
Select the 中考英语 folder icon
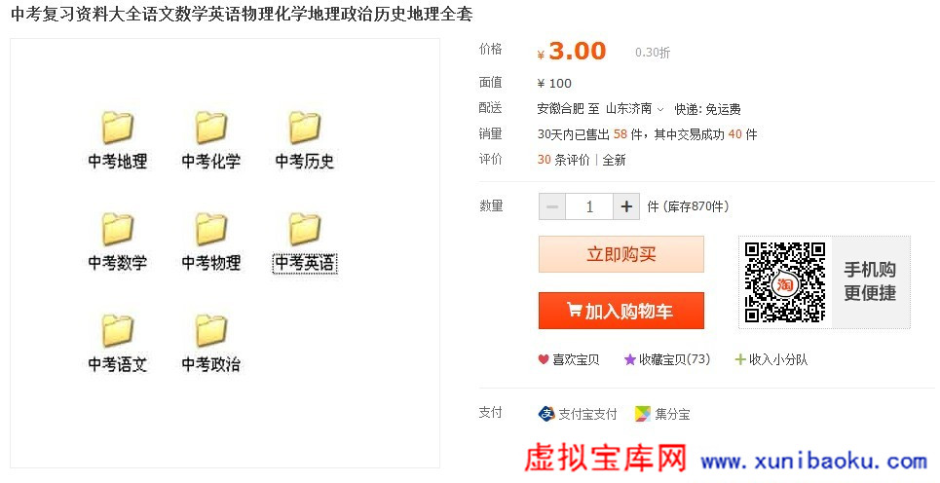coord(305,230)
